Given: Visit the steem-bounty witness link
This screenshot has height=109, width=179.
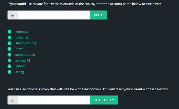Looking at the screenshot, I should [26, 43].
